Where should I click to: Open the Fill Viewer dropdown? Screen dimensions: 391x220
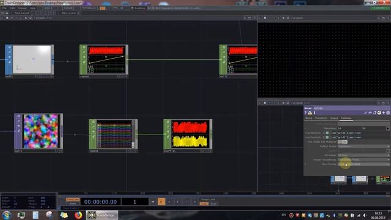pyautogui.click(x=364, y=155)
